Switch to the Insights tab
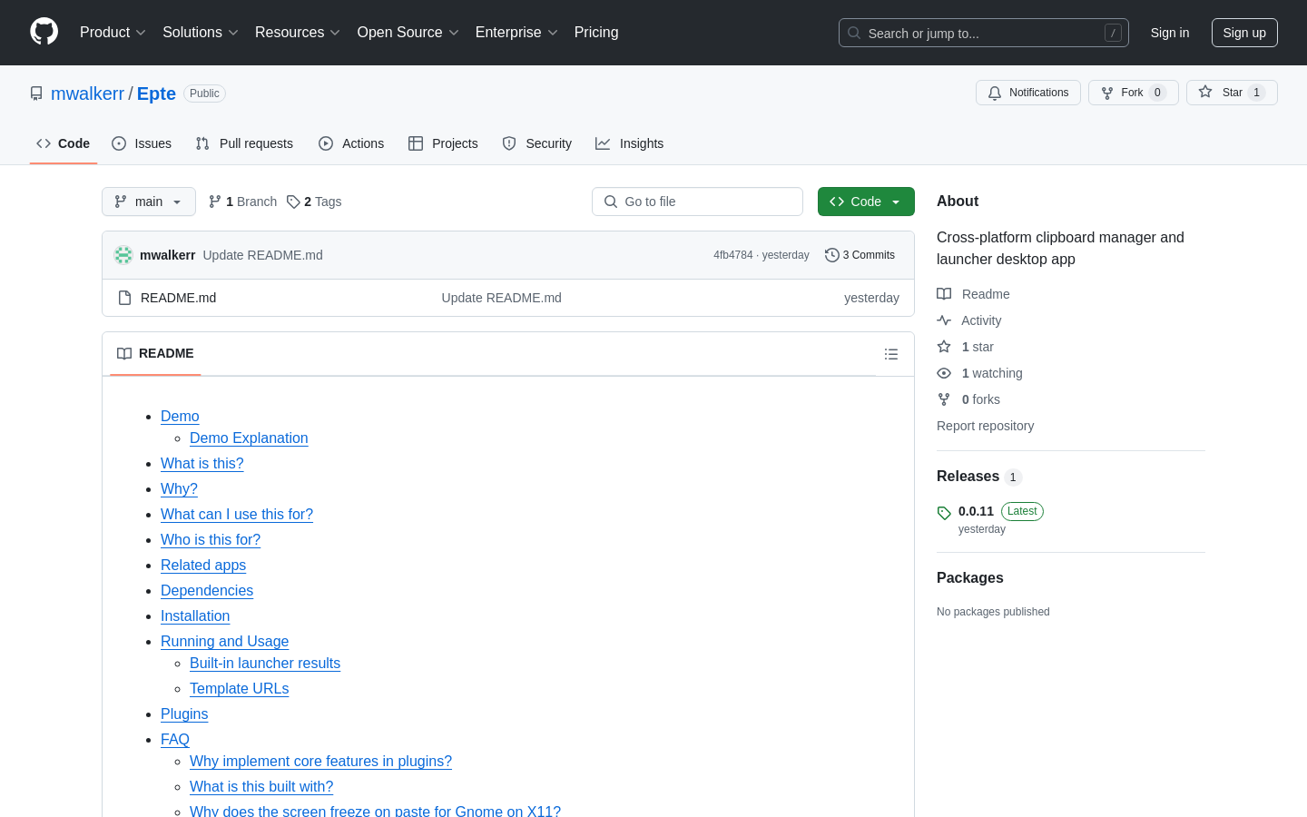Viewport: 1307px width, 817px height. tap(629, 143)
